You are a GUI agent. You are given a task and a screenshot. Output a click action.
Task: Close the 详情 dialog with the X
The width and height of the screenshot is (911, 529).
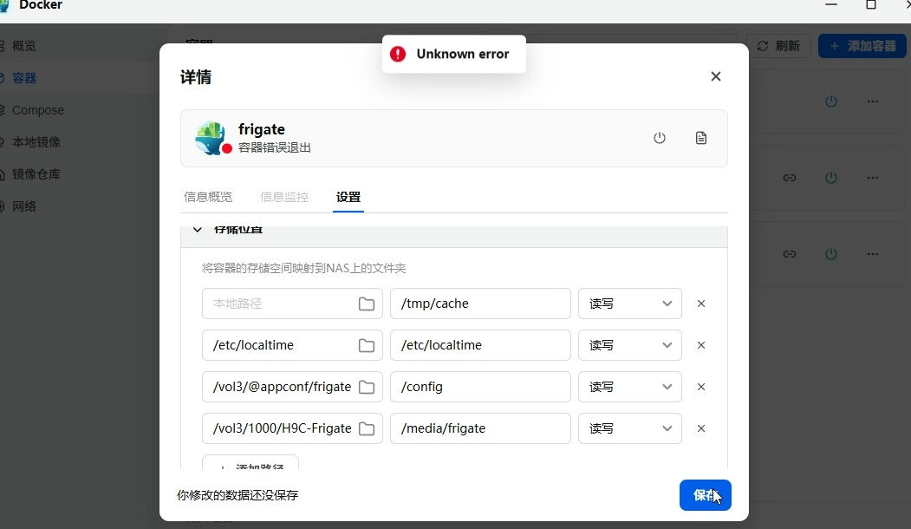click(x=716, y=76)
